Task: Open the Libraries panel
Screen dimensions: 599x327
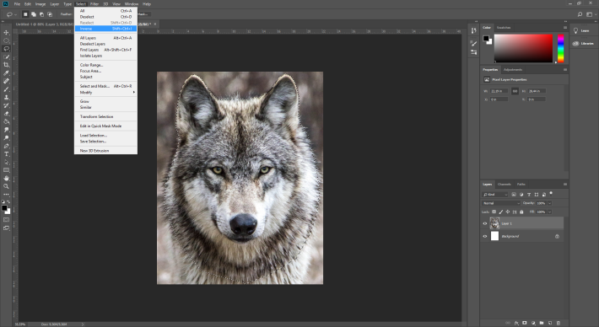Action: (x=583, y=44)
